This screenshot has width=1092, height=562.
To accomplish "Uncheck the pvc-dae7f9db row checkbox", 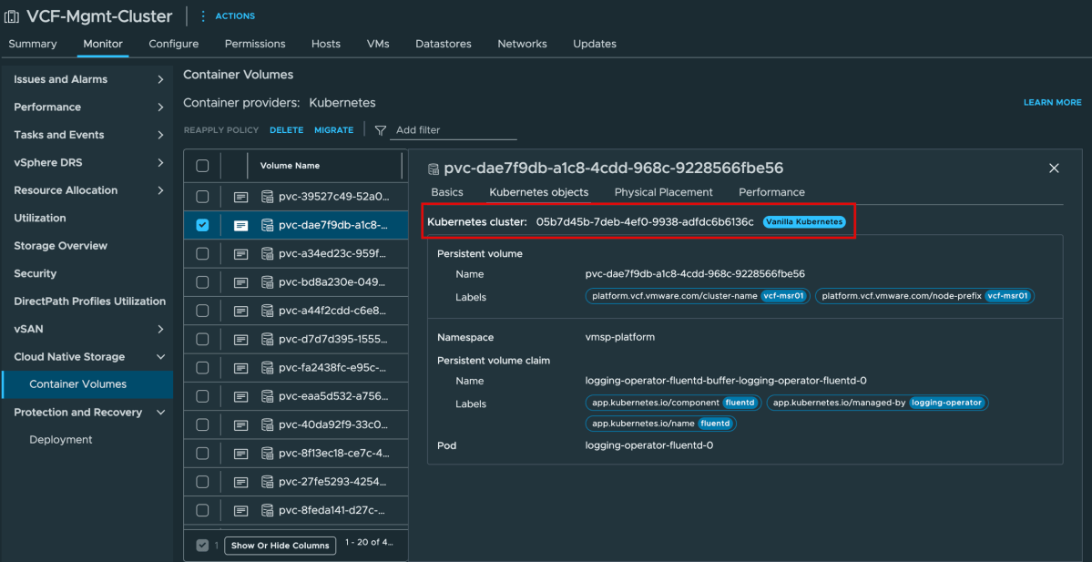I will pyautogui.click(x=203, y=225).
